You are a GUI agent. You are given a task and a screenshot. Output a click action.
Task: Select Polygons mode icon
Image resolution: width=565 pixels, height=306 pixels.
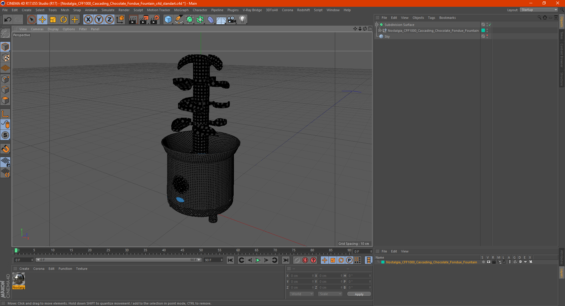6,100
